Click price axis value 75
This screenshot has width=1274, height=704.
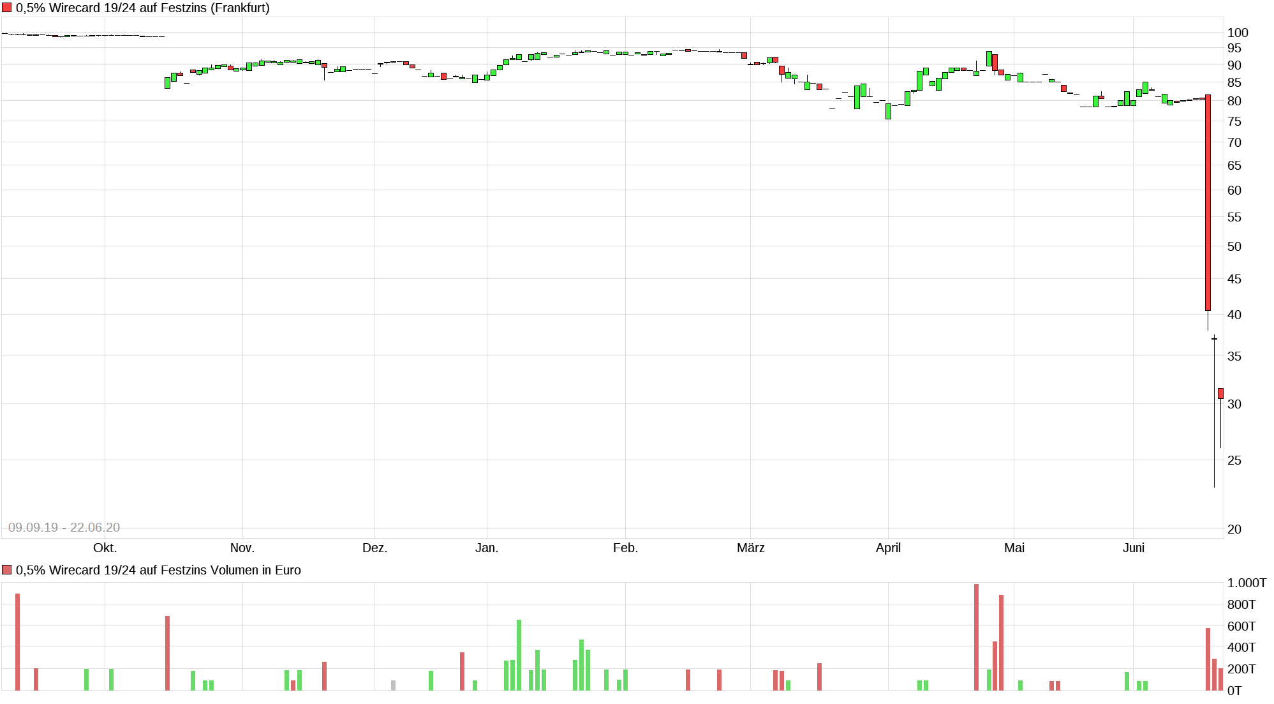1234,121
